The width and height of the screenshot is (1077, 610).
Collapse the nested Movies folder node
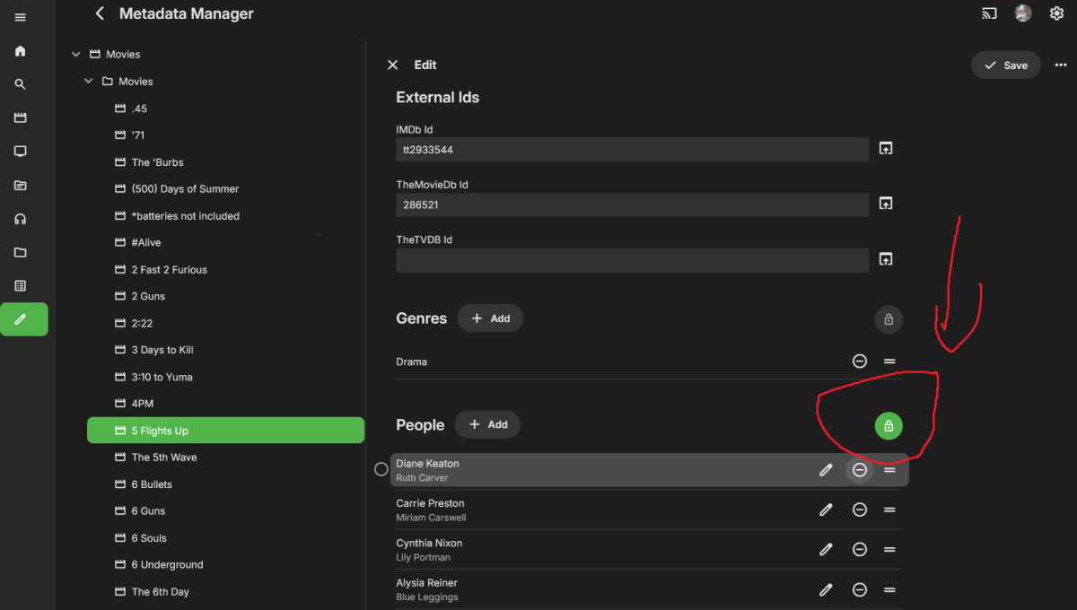click(x=89, y=82)
